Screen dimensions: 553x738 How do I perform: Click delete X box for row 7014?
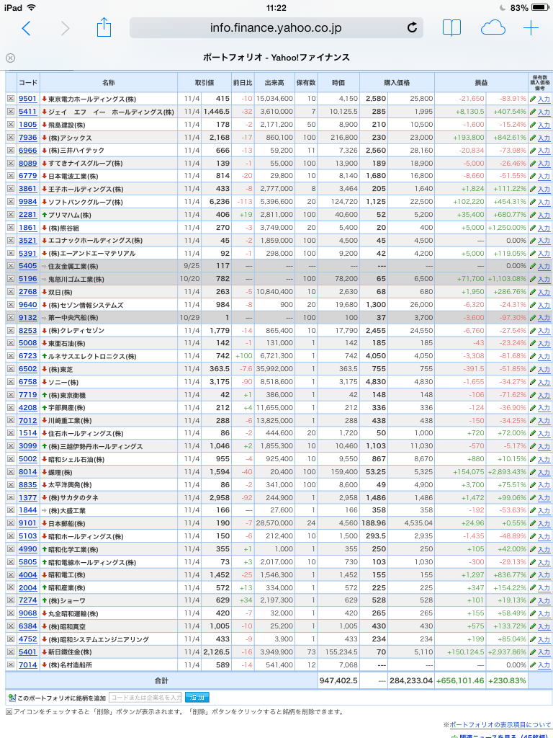(x=11, y=664)
